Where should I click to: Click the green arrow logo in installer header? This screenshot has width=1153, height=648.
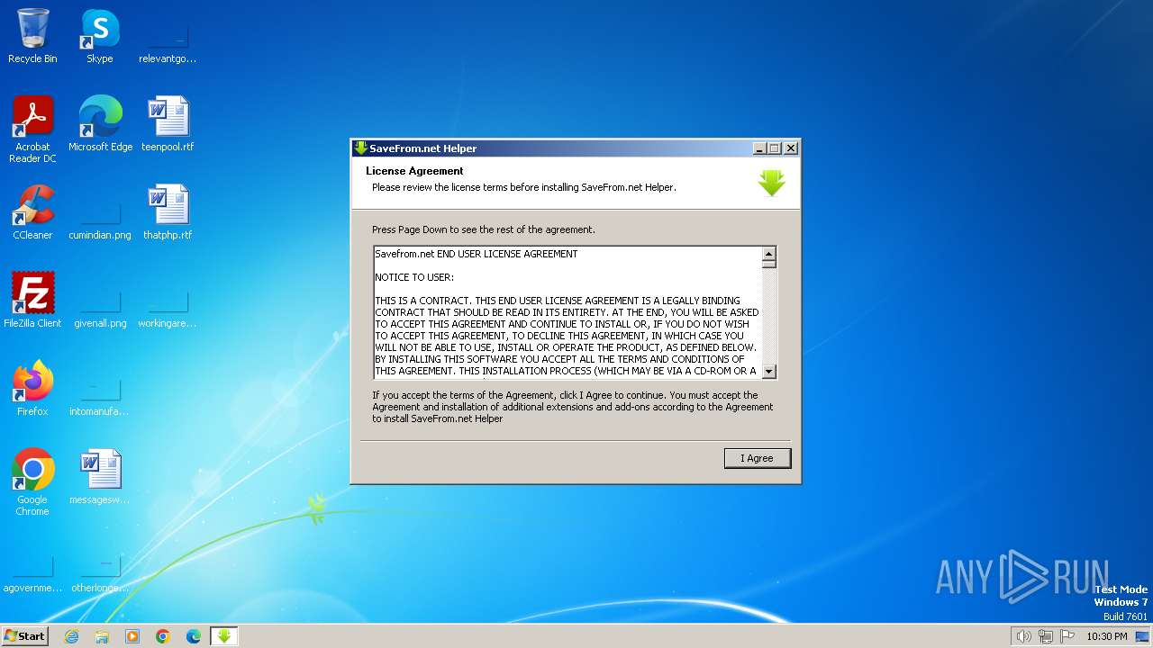coord(772,182)
